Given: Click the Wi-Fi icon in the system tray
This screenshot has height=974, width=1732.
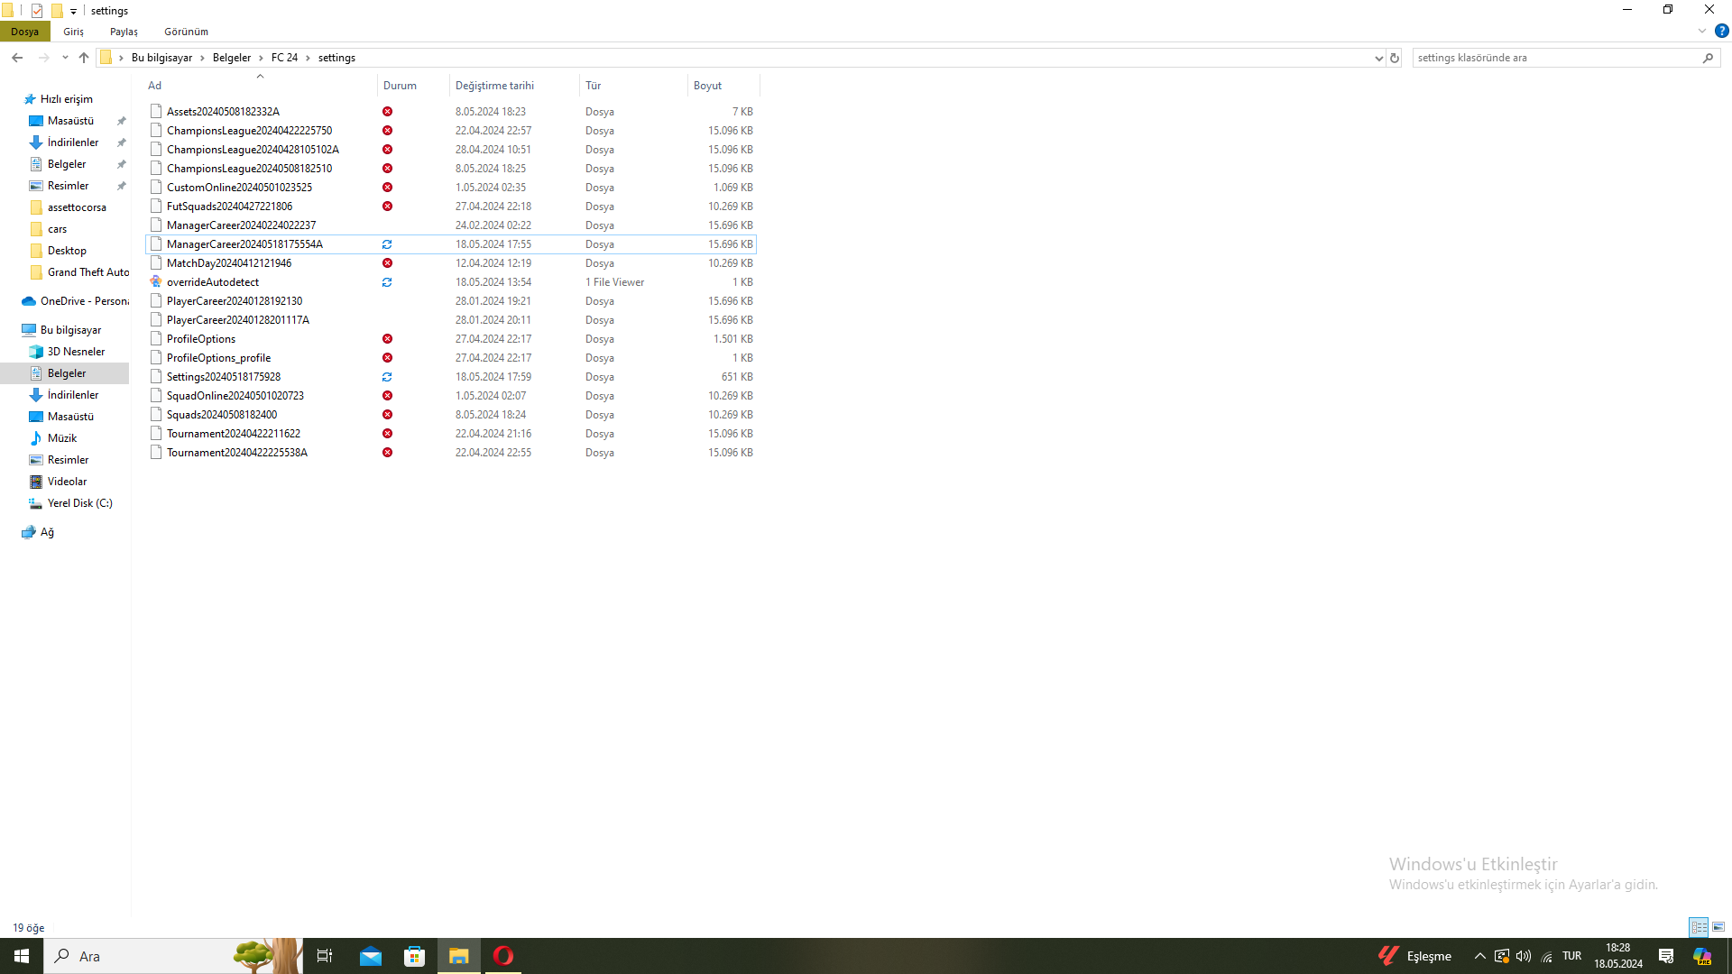Looking at the screenshot, I should (1546, 956).
